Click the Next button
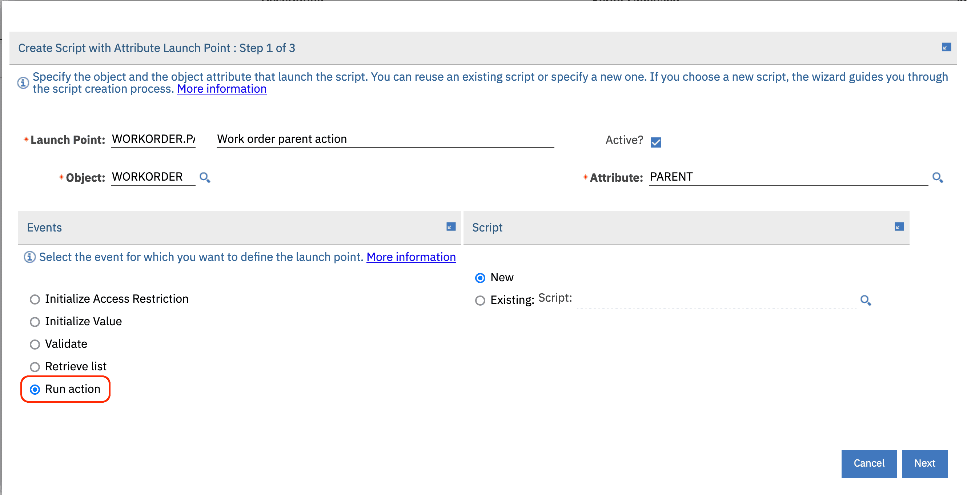The width and height of the screenshot is (967, 495). click(924, 463)
